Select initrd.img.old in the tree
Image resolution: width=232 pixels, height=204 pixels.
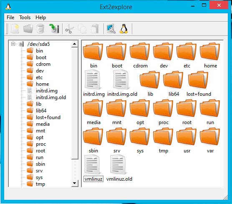51,97
